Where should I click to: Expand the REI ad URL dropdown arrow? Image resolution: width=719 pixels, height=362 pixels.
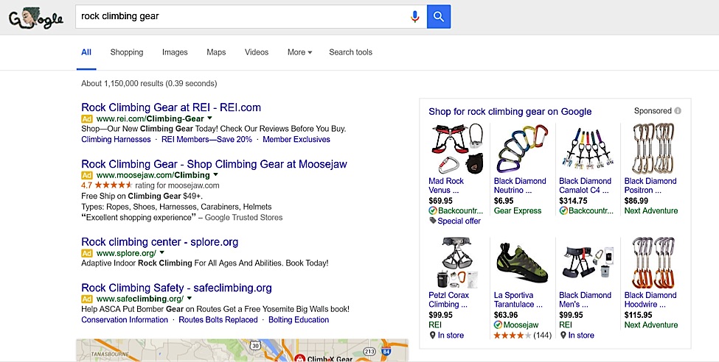209,118
